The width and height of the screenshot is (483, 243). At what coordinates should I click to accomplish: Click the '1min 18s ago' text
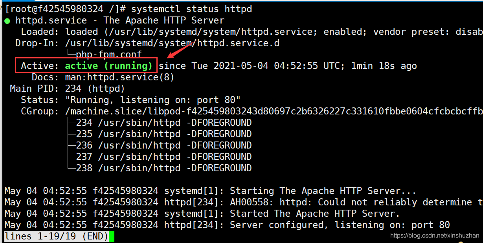(384, 66)
